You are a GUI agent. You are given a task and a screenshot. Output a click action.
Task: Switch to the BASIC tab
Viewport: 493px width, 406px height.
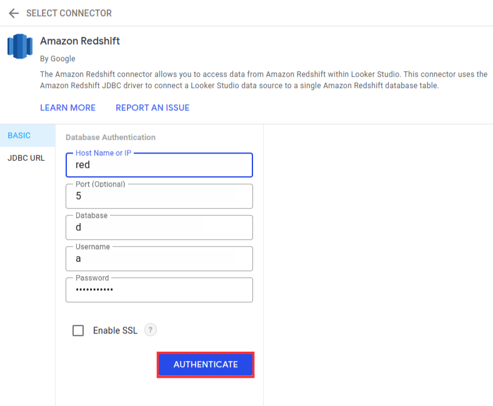[19, 136]
